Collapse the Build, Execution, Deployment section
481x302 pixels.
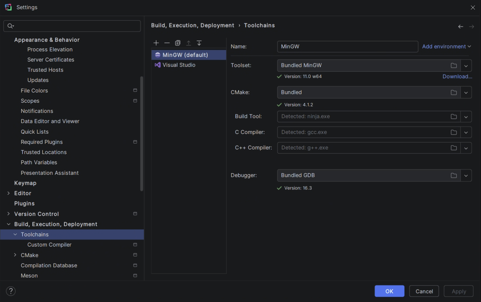coord(8,224)
